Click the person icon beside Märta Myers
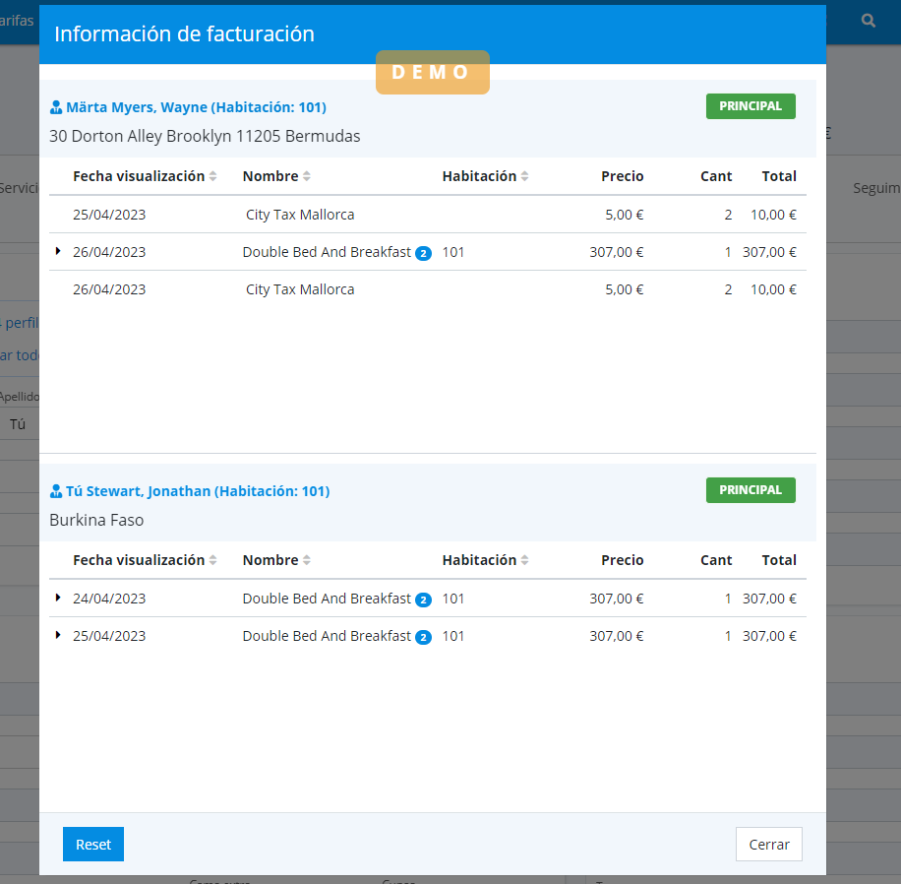This screenshot has width=901, height=884. pos(56,107)
